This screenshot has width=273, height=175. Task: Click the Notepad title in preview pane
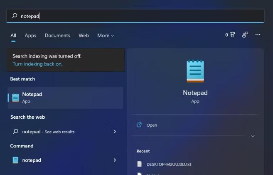195,93
